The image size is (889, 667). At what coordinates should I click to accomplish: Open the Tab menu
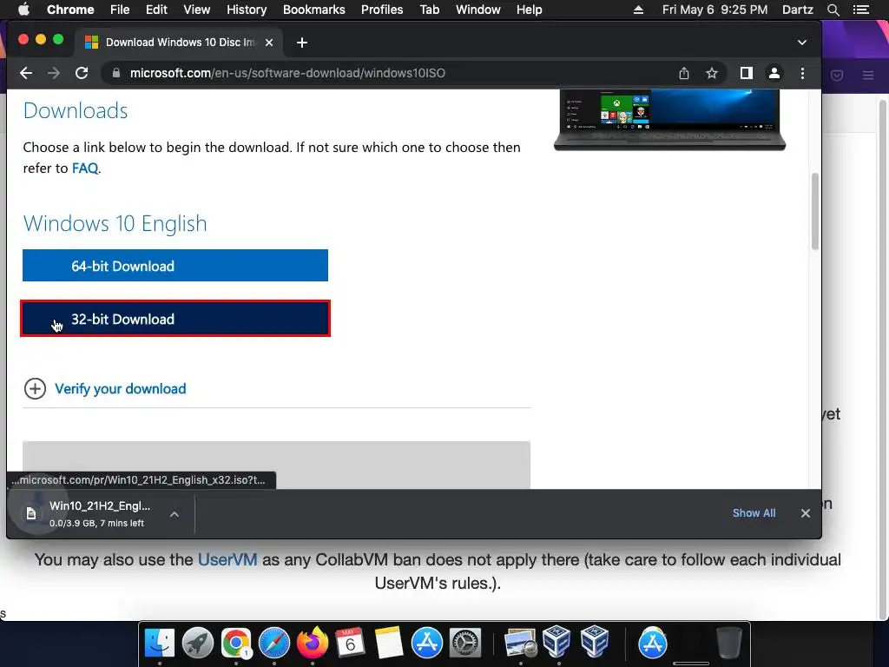tap(430, 10)
